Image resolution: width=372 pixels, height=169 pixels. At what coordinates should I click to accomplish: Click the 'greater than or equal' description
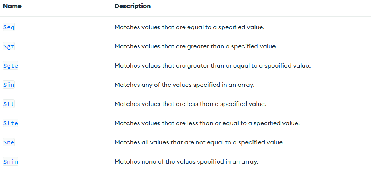(x=213, y=66)
